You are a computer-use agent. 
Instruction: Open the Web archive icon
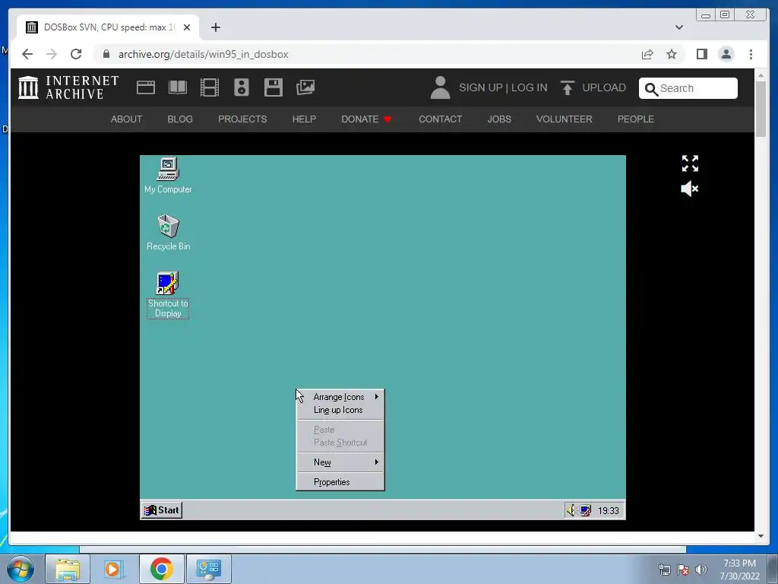(x=146, y=87)
